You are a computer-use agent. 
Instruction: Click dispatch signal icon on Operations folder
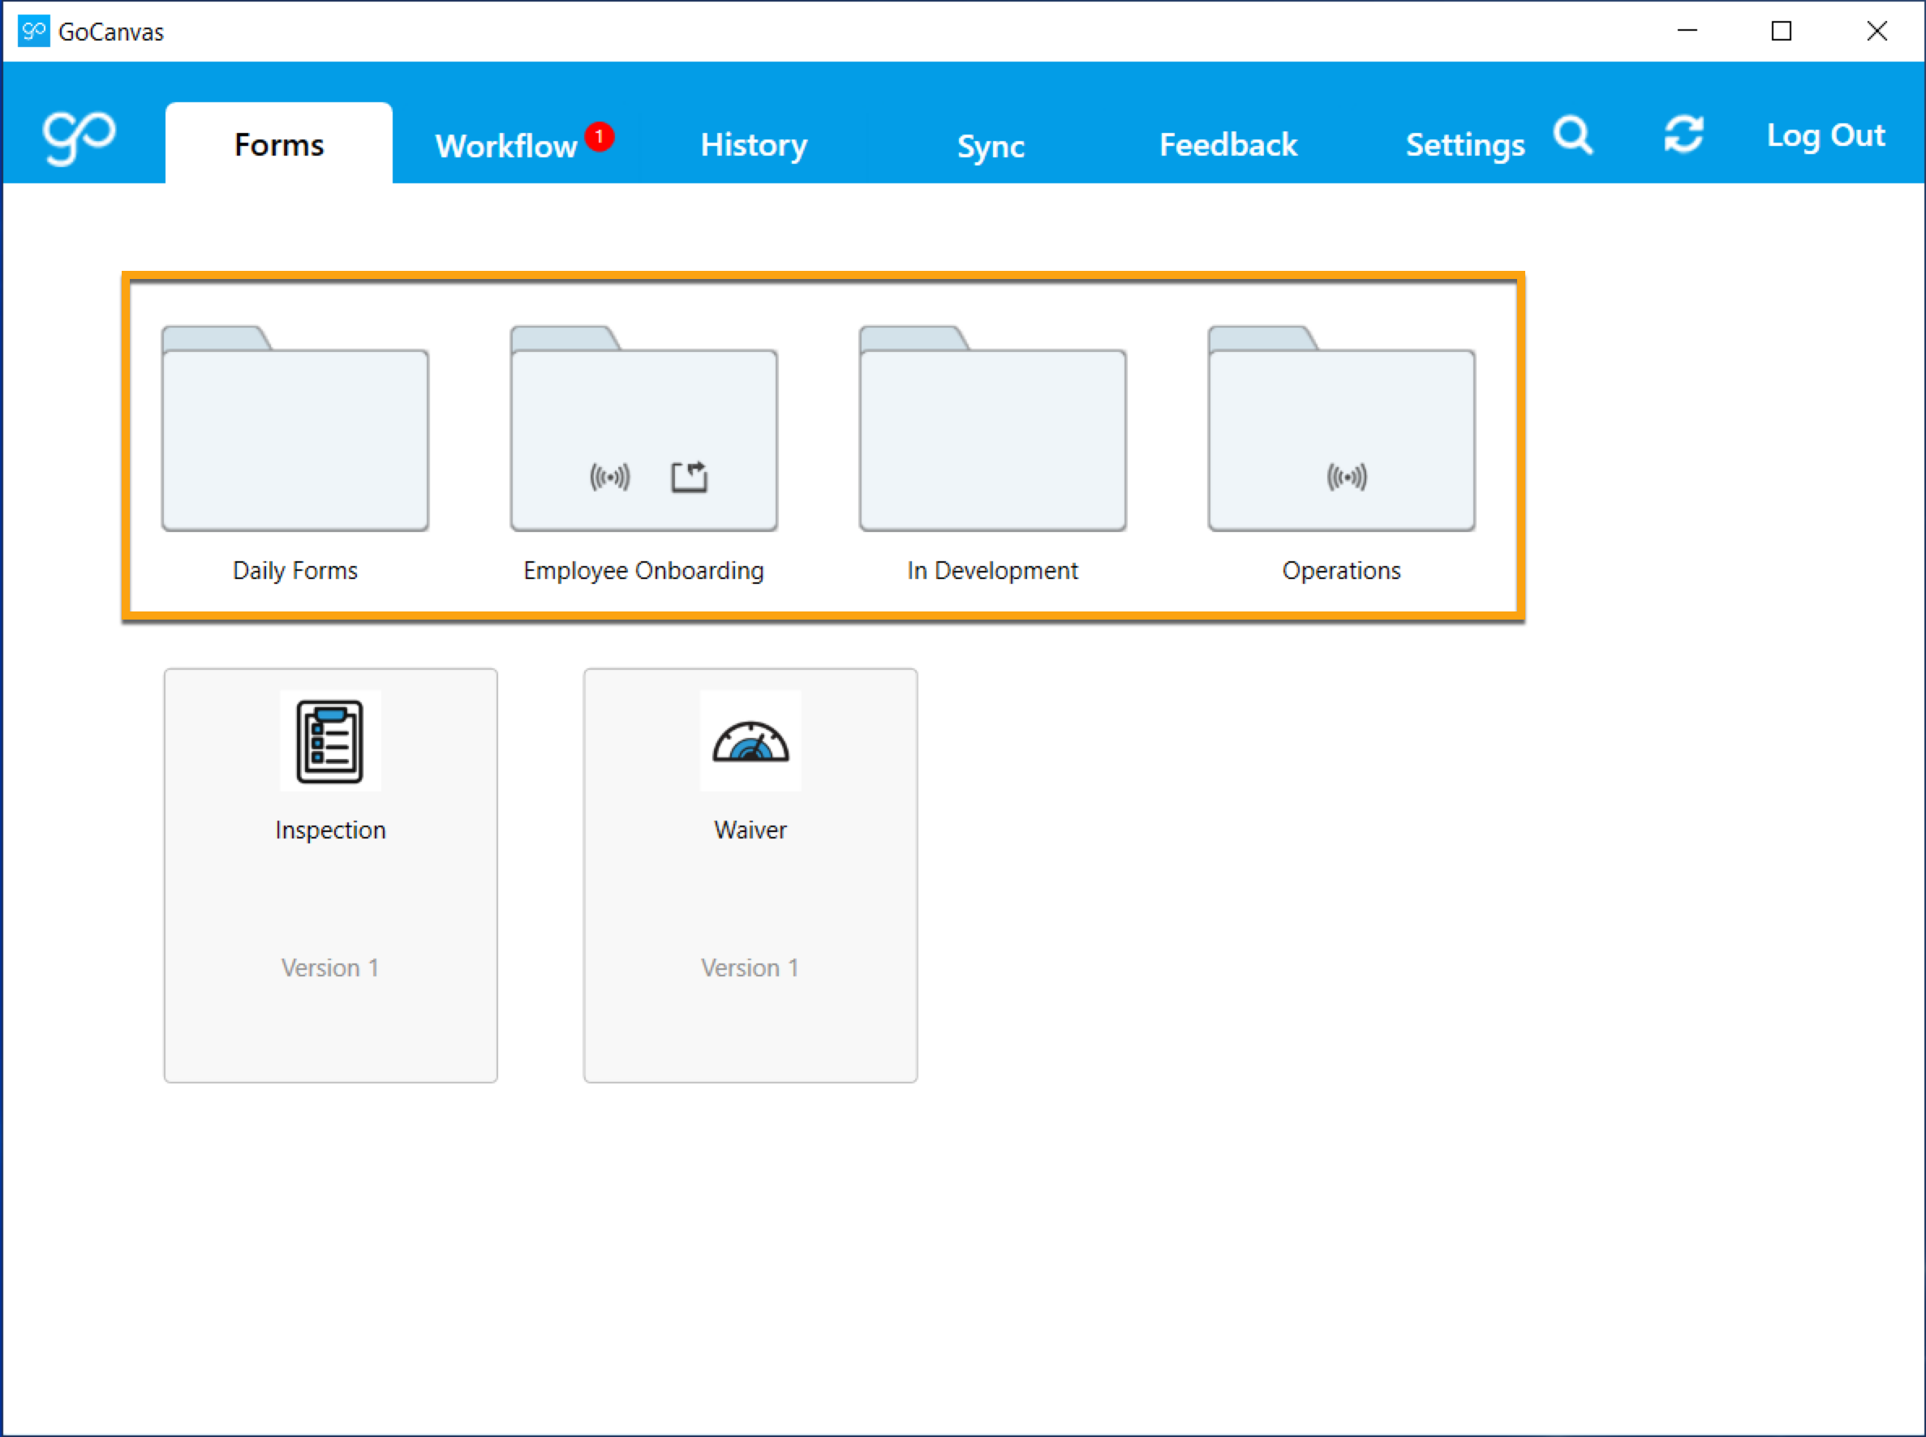coord(1347,477)
